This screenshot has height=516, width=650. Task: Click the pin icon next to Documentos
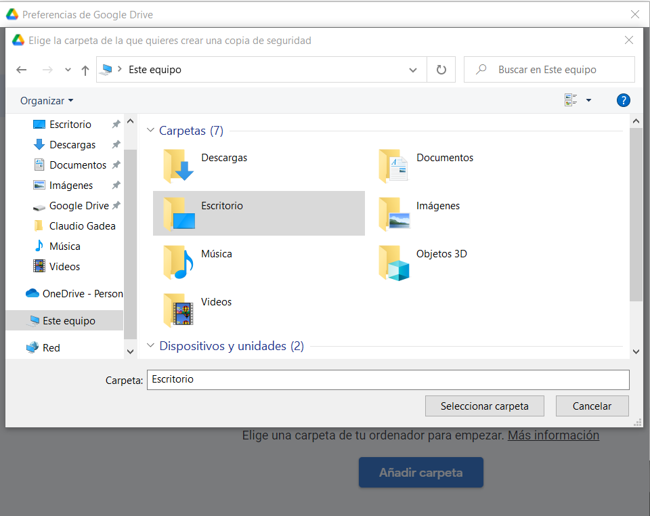click(116, 165)
